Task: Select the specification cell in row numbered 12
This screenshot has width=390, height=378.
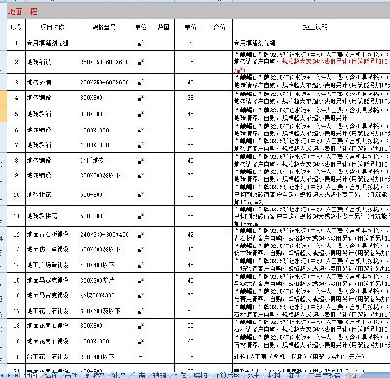Action: [104, 234]
